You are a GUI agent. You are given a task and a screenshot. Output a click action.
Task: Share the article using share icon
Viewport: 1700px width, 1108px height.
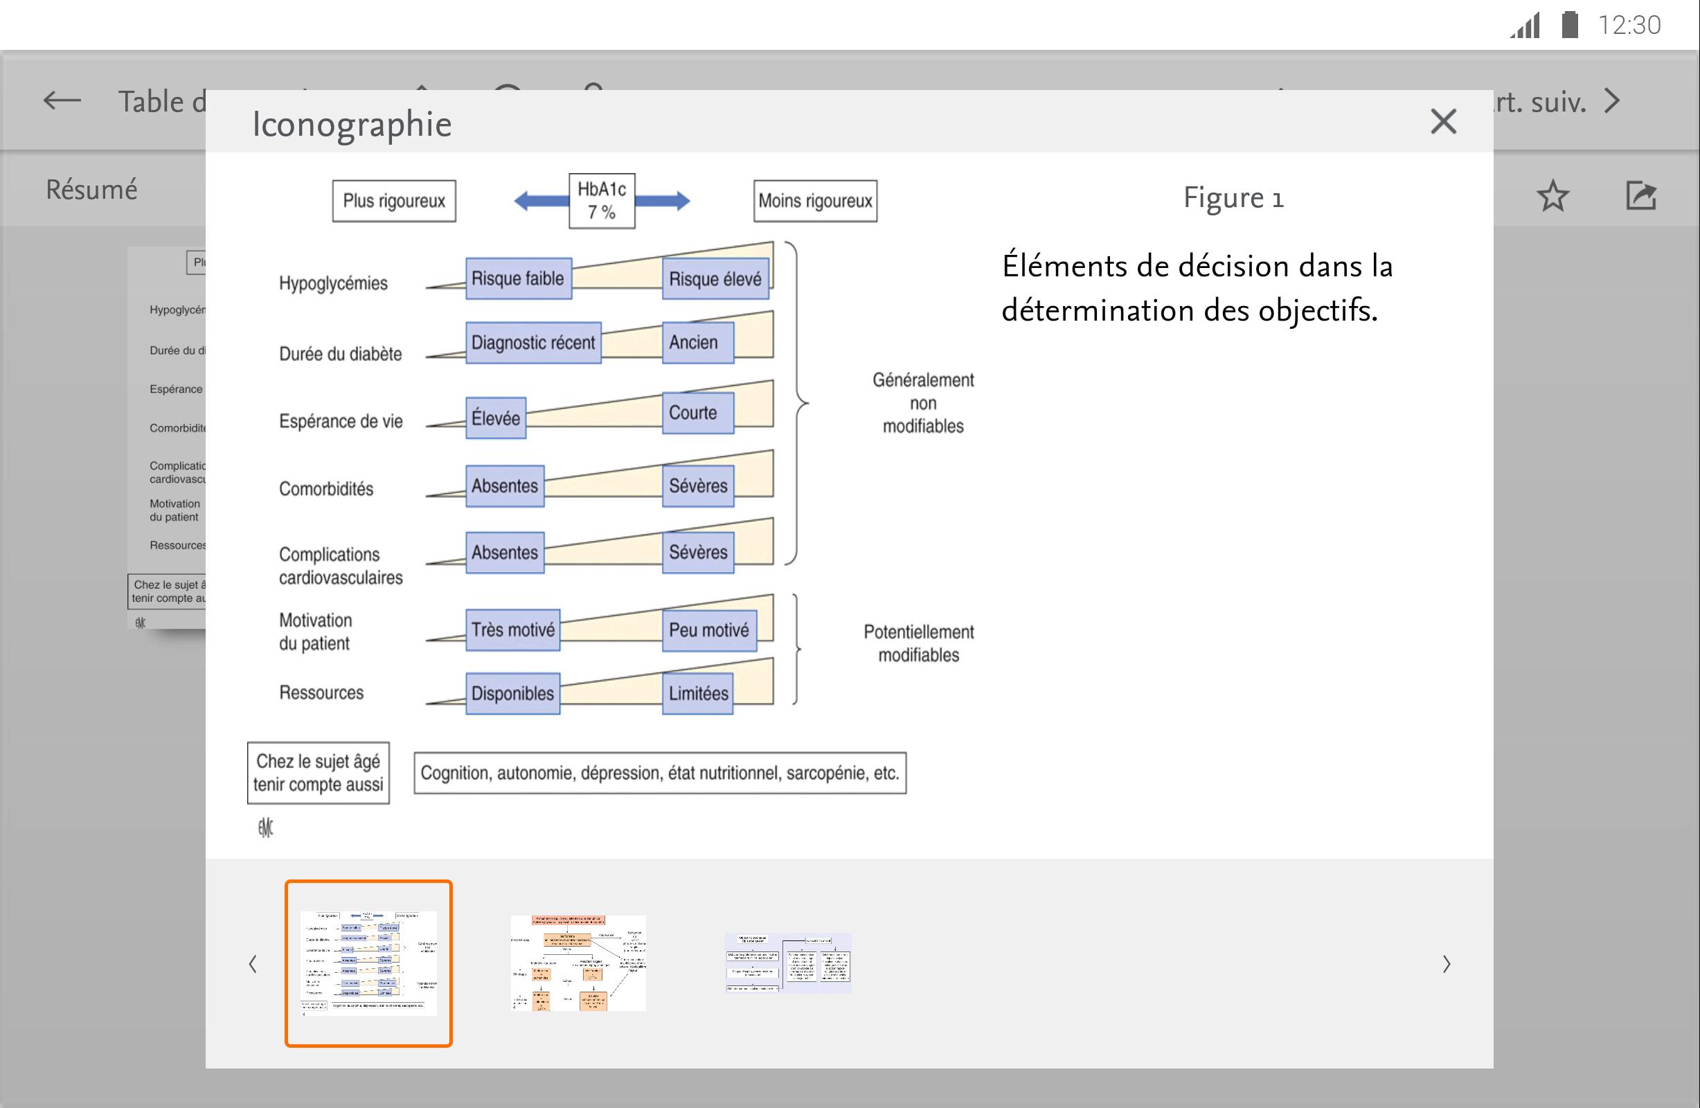click(x=1640, y=195)
